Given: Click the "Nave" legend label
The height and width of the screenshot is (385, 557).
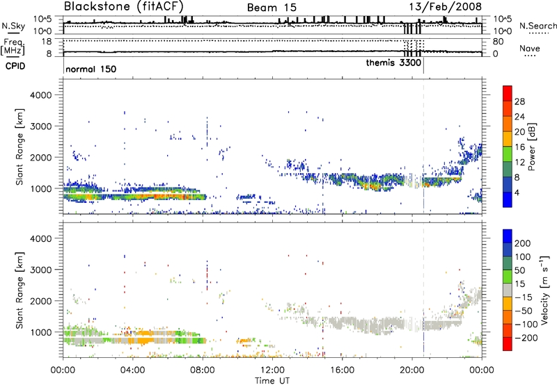Looking at the screenshot, I should tap(530, 48).
